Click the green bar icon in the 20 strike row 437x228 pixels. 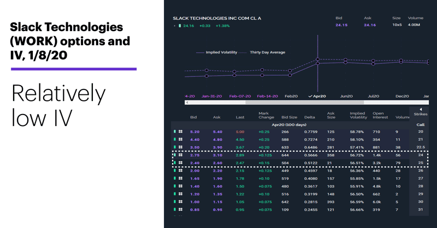click(x=175, y=131)
